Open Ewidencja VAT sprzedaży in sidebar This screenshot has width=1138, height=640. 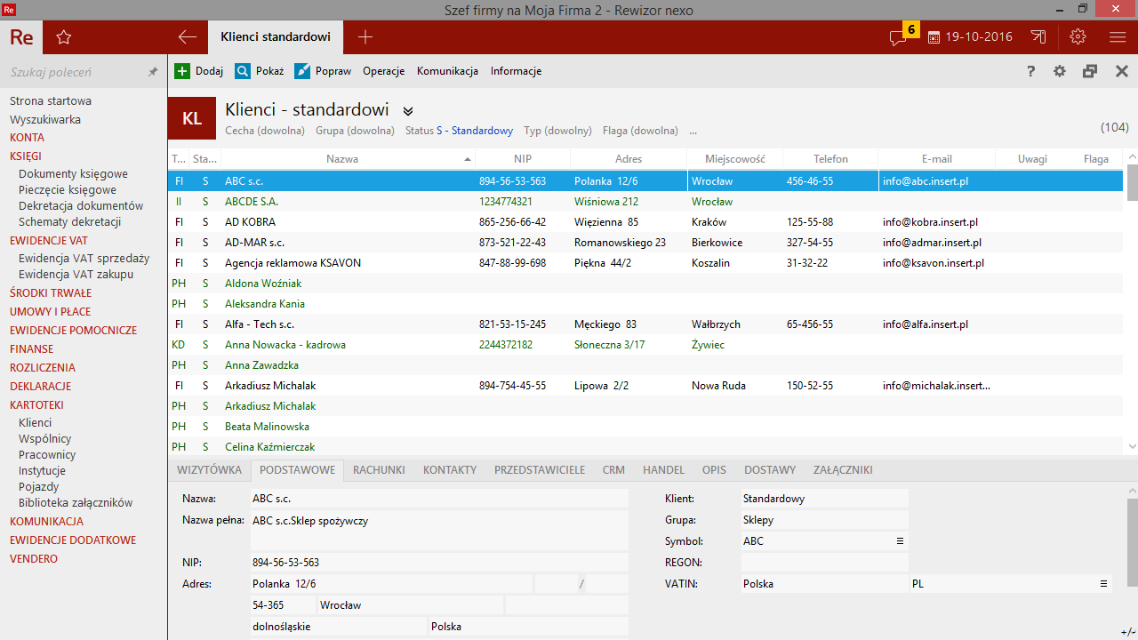(x=84, y=259)
